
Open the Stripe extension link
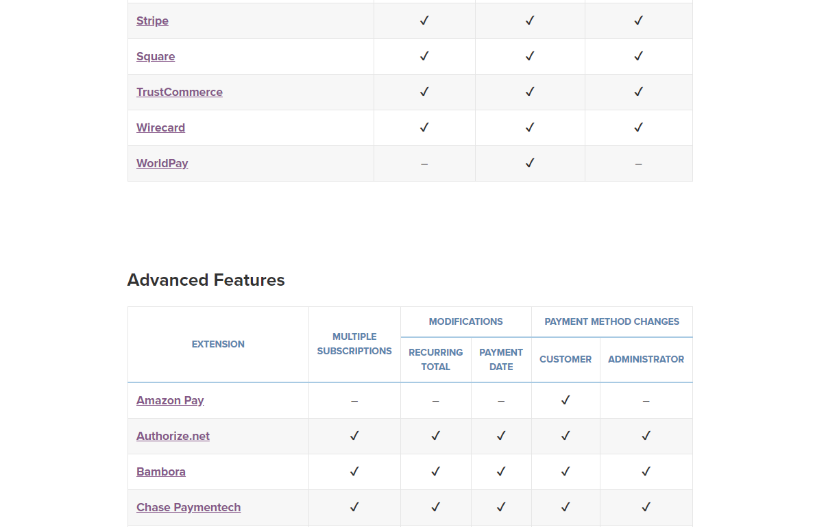coord(152,21)
